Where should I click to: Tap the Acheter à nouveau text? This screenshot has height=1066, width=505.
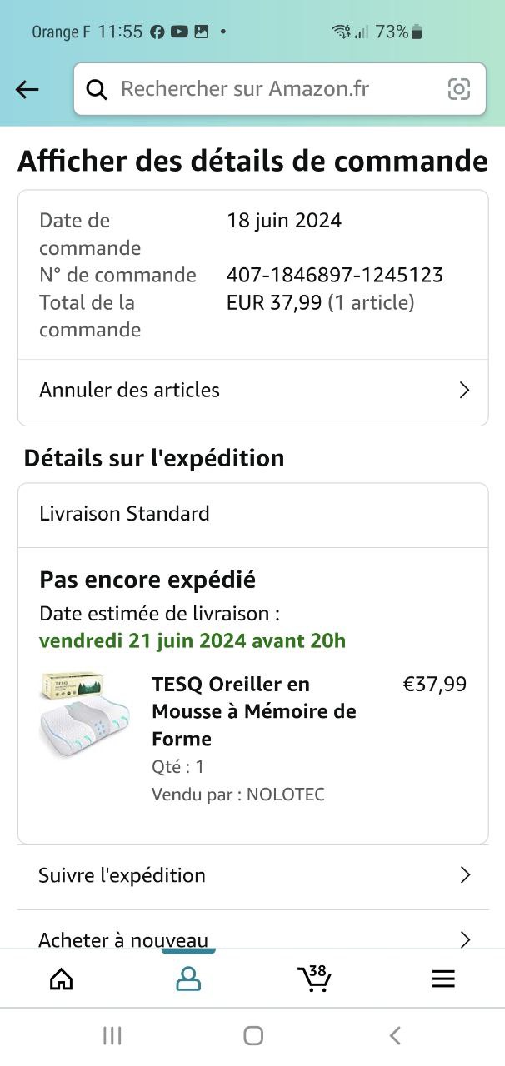coord(123,940)
